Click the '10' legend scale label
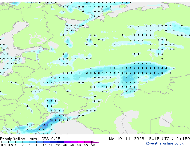This screenshot has width=190, height=146. [x=37, y=145]
